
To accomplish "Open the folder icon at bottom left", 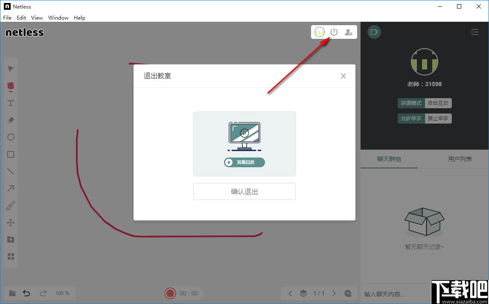I will 12,293.
